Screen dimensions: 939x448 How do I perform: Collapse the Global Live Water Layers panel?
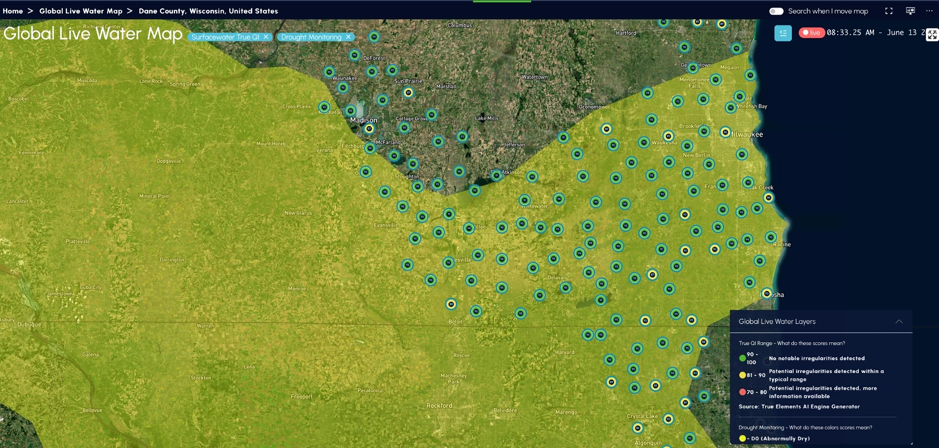899,322
